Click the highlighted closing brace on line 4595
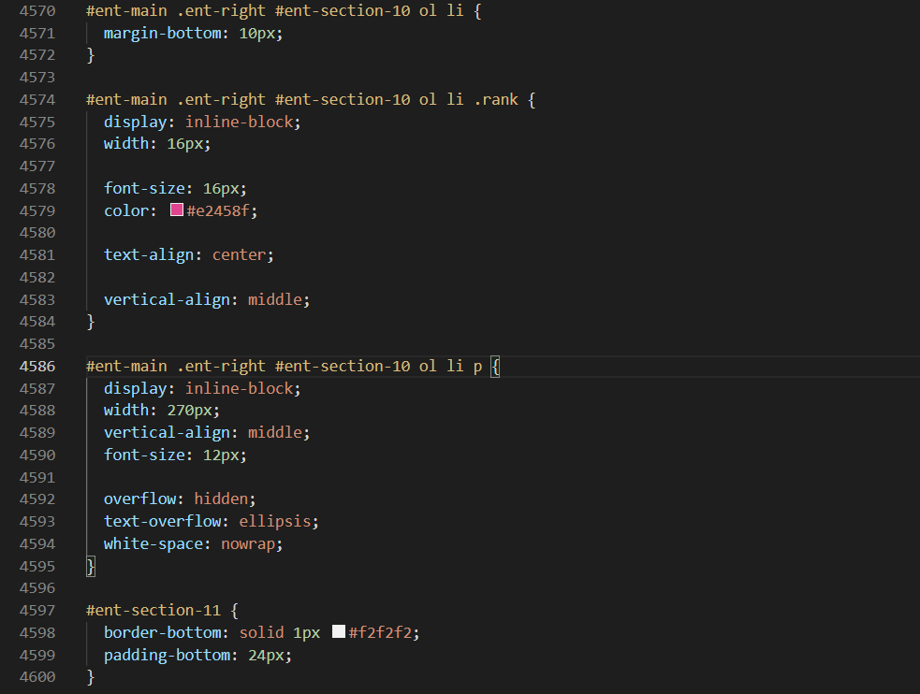This screenshot has height=694, width=920. point(91,566)
